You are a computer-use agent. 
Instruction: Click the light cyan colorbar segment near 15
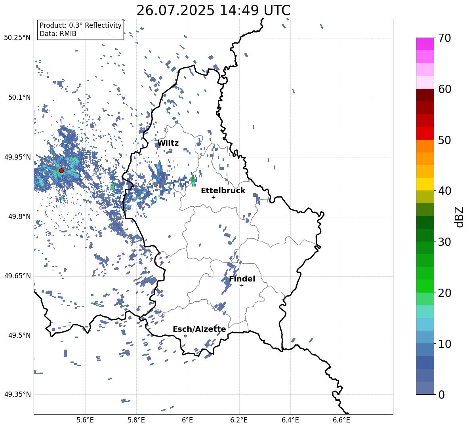click(425, 312)
